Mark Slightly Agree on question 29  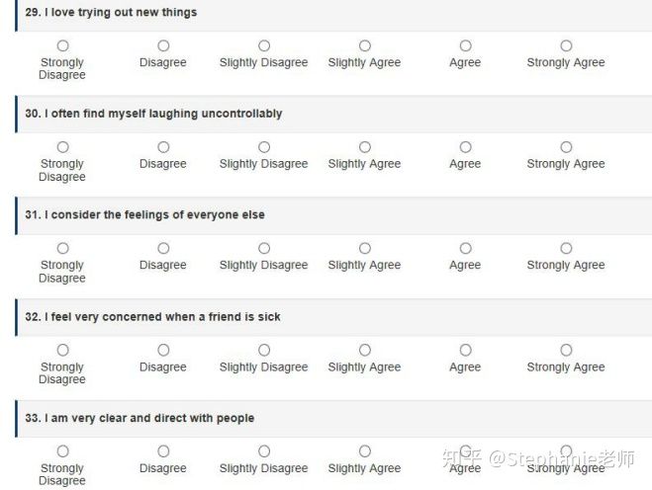click(x=365, y=45)
